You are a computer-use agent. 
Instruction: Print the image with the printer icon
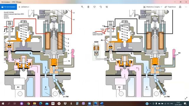coord(180,7)
